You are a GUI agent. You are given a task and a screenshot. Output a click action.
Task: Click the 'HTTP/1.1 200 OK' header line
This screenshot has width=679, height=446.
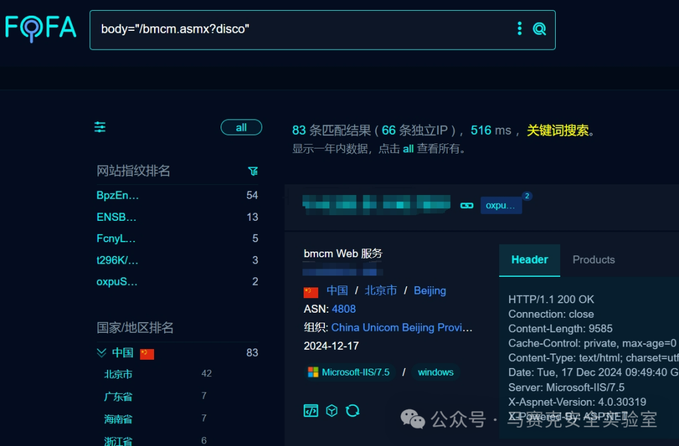[x=551, y=299]
